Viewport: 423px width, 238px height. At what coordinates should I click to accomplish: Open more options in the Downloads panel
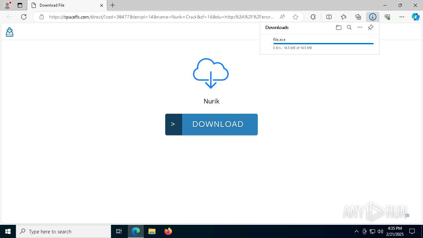360,27
